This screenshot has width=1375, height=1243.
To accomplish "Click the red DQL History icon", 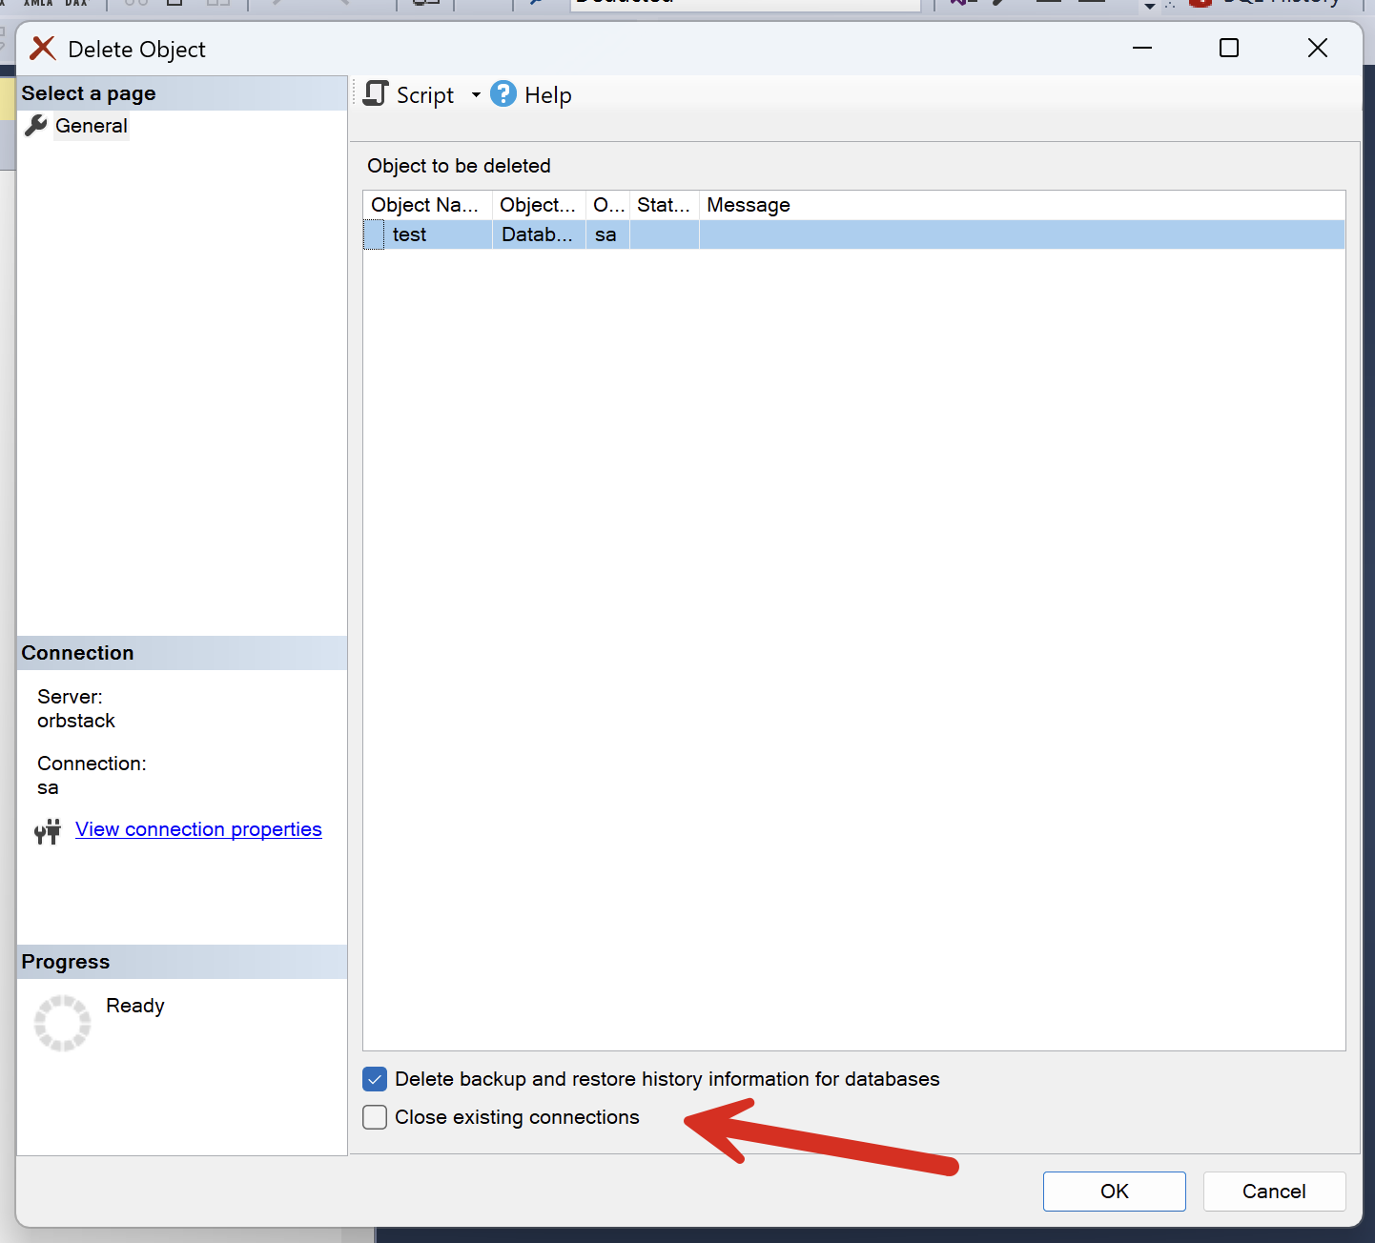I will tap(1200, 3).
